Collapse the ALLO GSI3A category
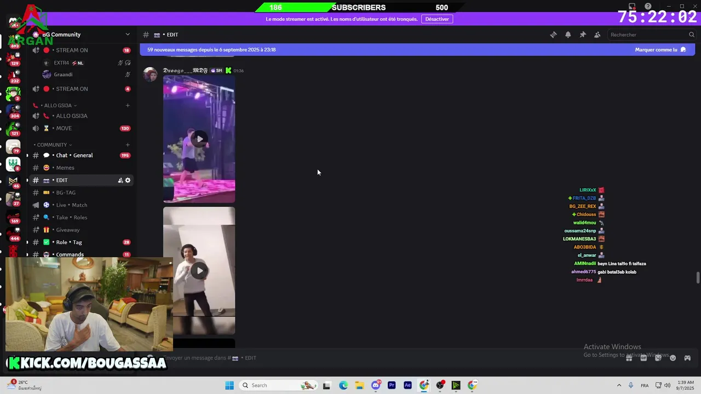Viewport: 701px width, 394px height. [55, 105]
